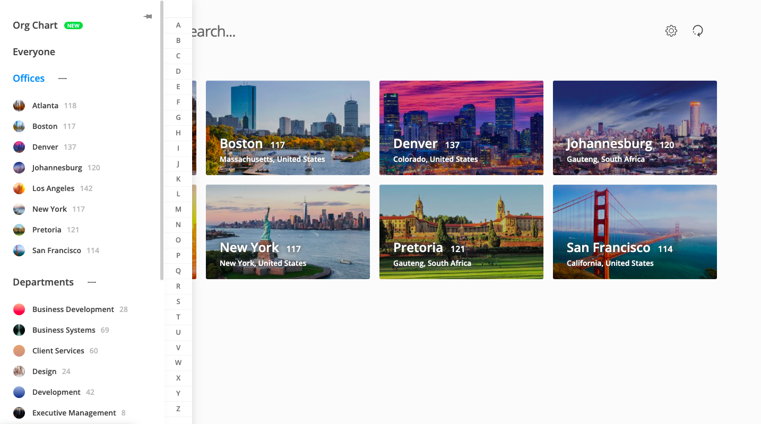Viewport: 761px width, 424px height.
Task: Jump to letter P in index
Action: [178, 256]
